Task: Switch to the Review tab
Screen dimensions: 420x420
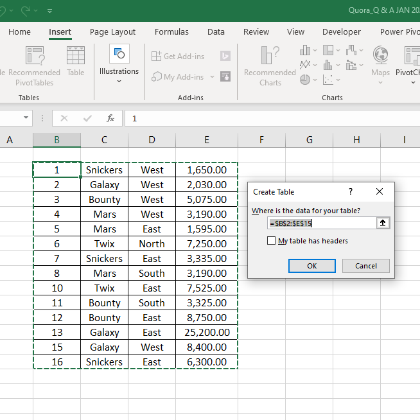Action: [x=256, y=32]
